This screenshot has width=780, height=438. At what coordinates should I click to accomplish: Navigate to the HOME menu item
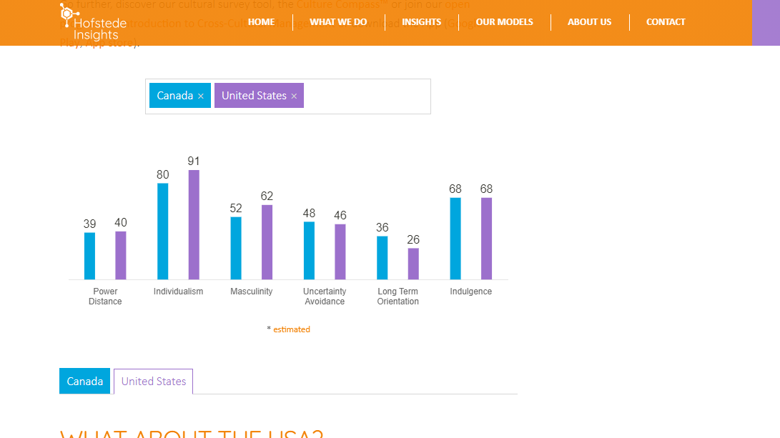point(261,22)
